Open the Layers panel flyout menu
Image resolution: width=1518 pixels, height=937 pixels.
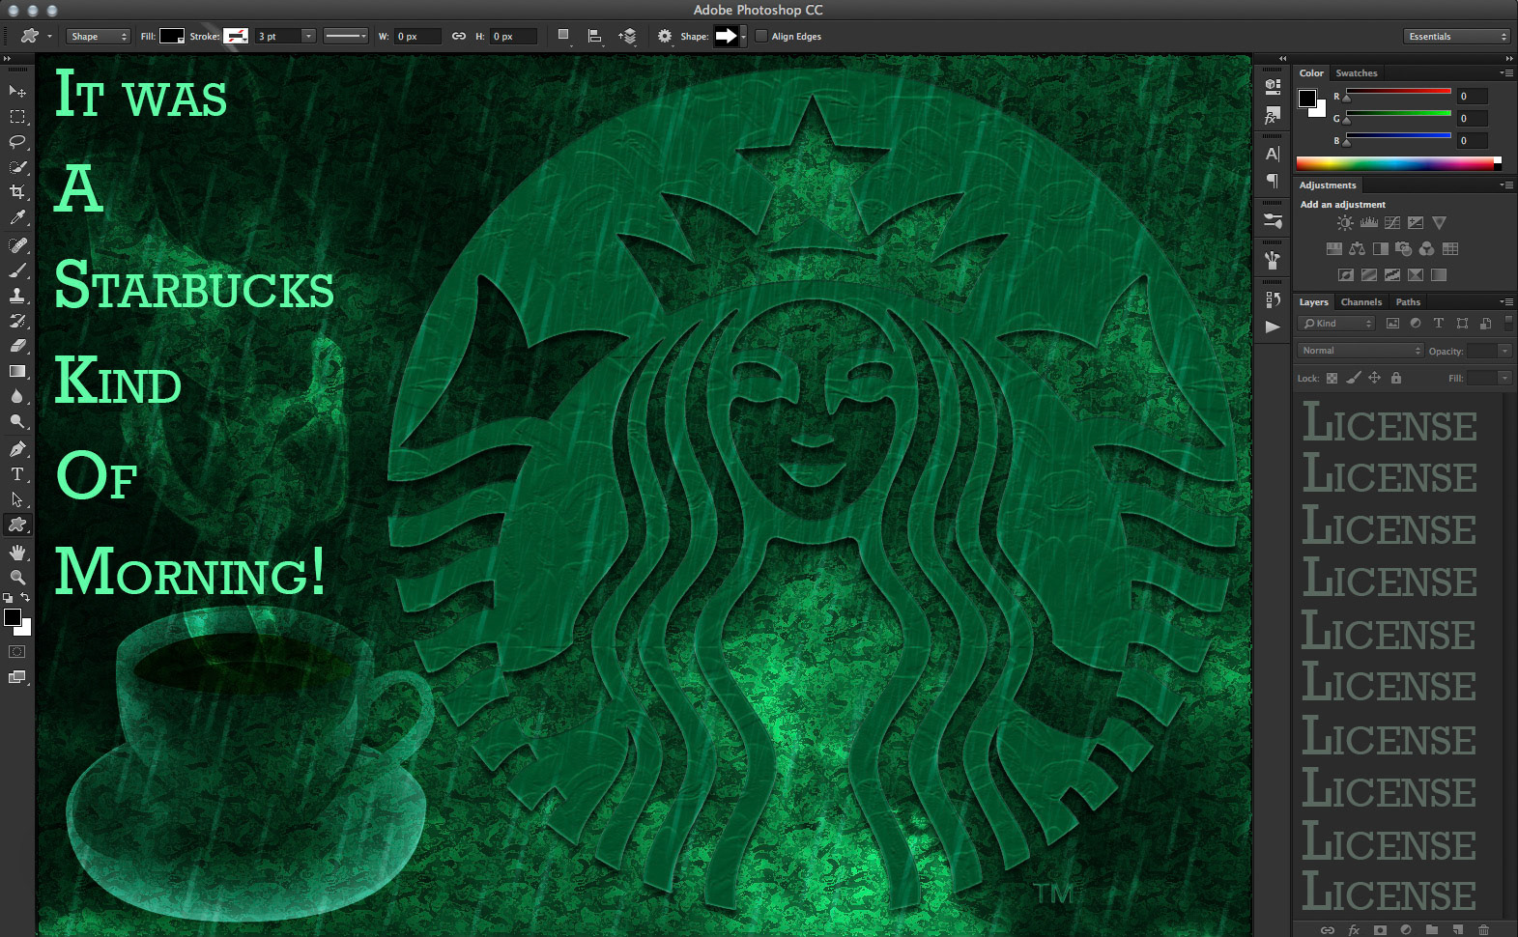point(1506,302)
